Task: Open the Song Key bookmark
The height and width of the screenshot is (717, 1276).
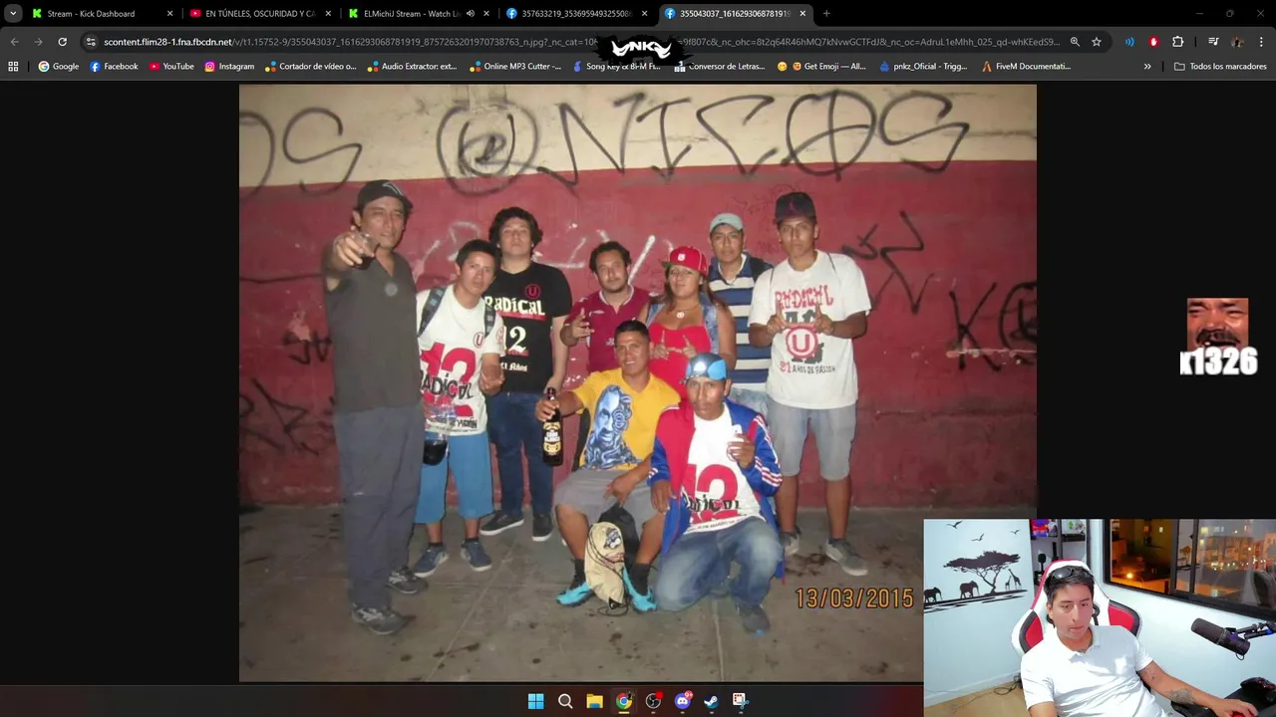Action: (617, 67)
